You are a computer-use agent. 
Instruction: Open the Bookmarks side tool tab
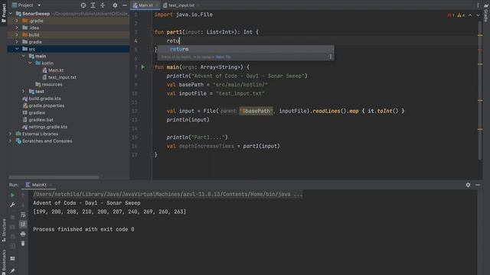click(4, 261)
